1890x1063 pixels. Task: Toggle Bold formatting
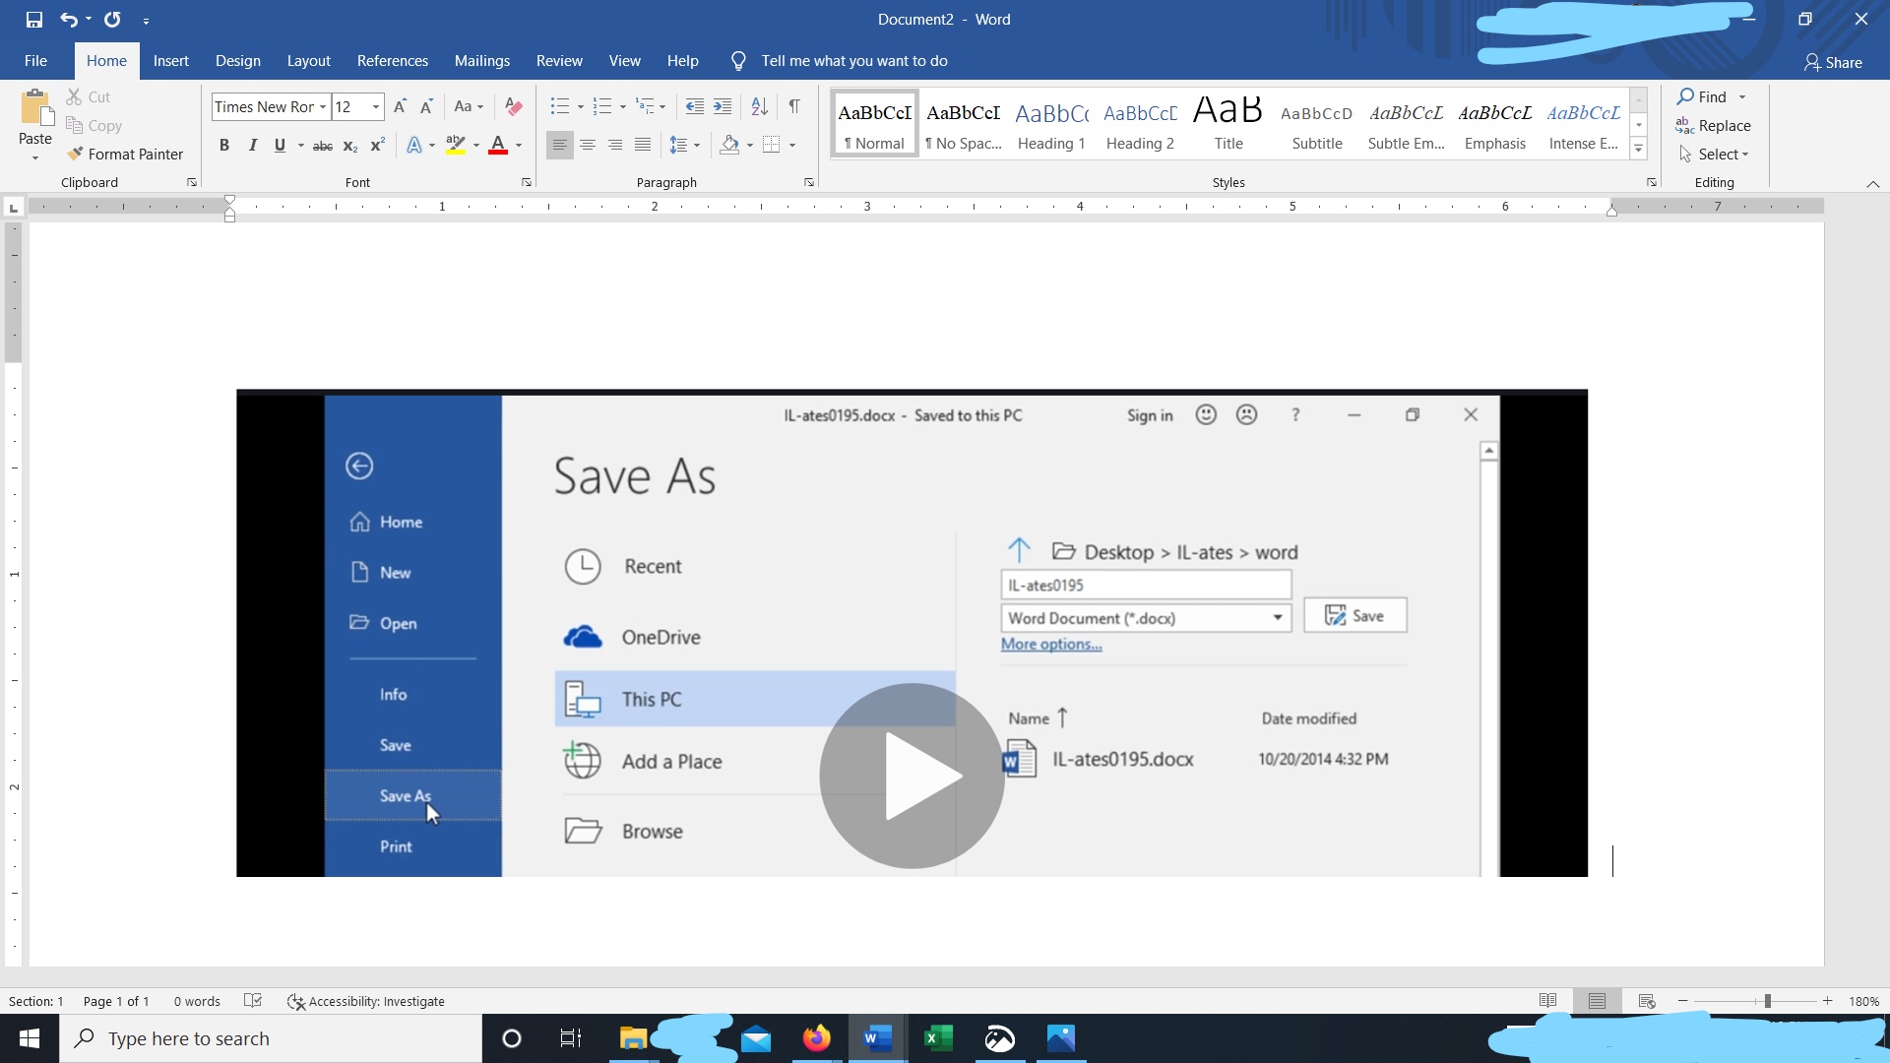(x=224, y=146)
